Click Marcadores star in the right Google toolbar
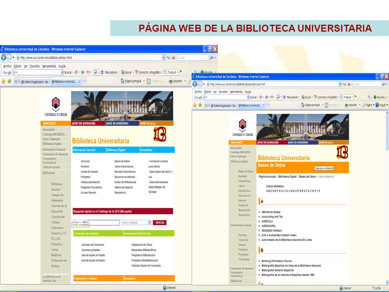Image resolution: width=389 pixels, height=292 pixels. click(284, 97)
